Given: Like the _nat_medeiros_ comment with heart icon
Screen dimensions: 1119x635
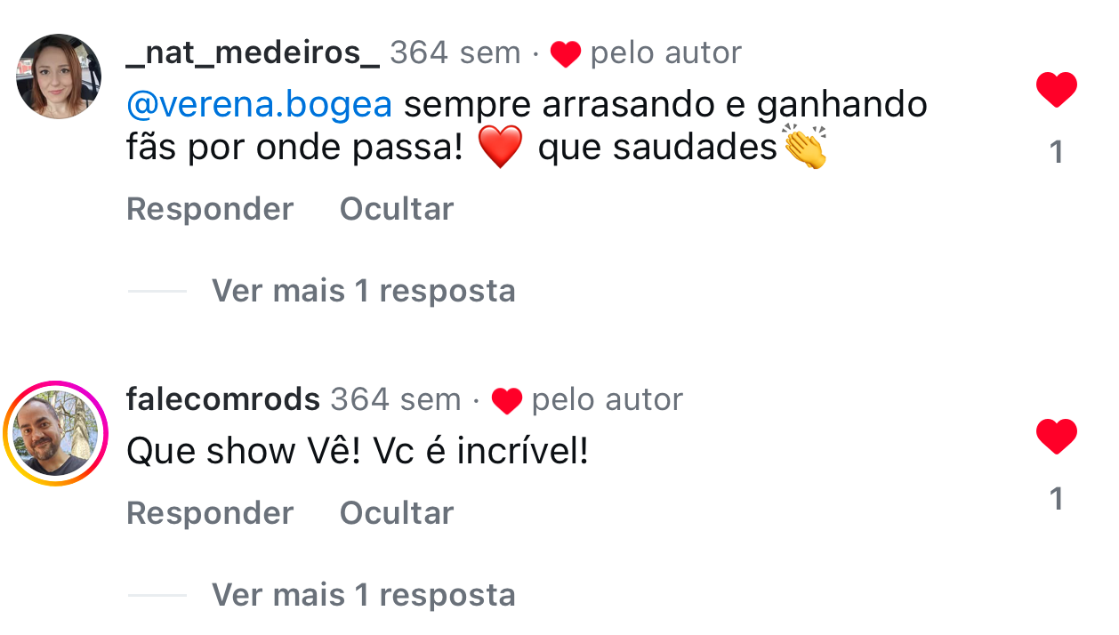Looking at the screenshot, I should pos(1056,91).
